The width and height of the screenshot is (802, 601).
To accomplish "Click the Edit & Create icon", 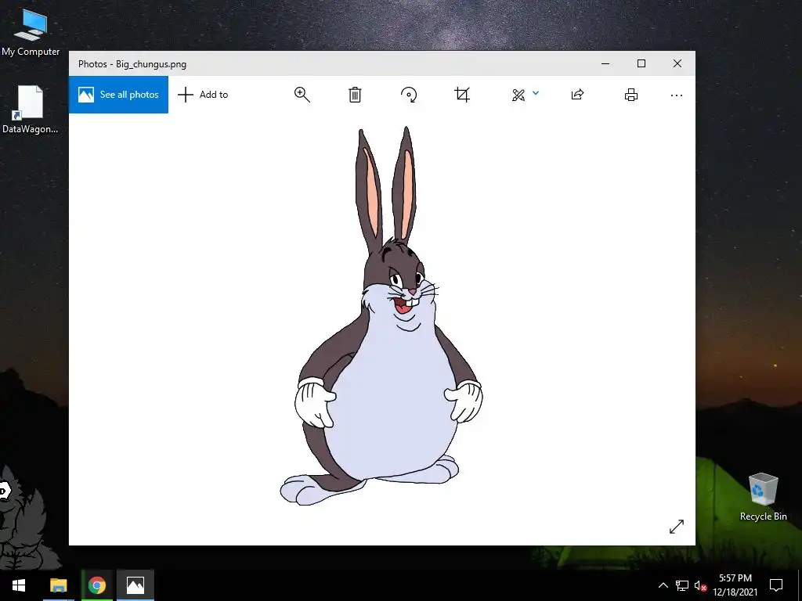I will coord(518,95).
